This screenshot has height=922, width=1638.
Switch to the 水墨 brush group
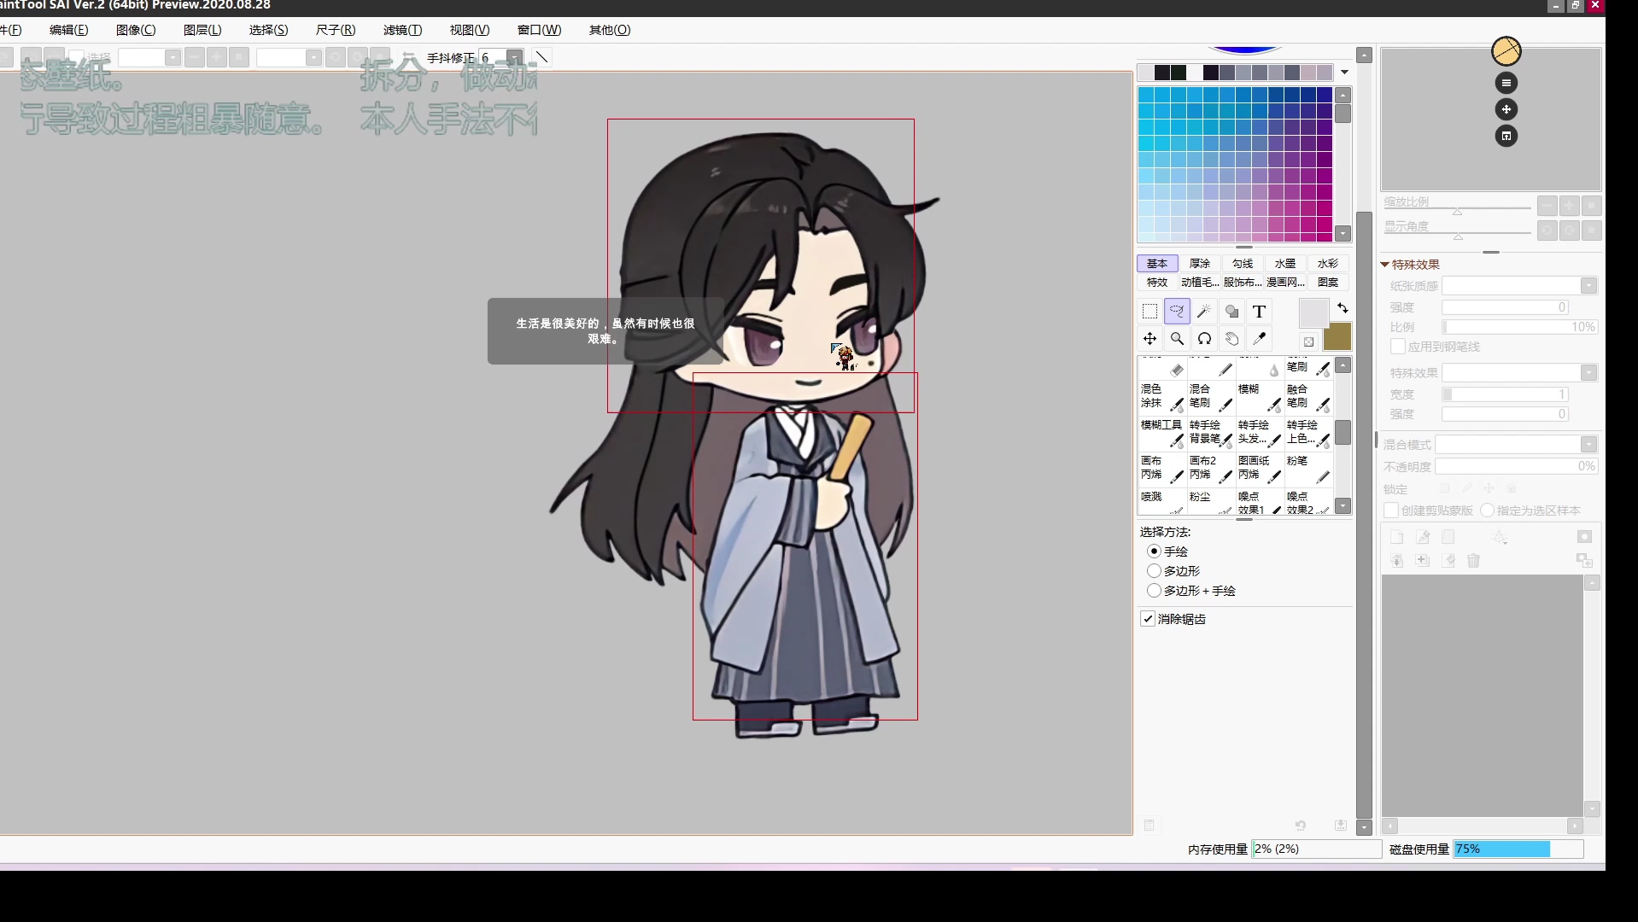point(1285,264)
